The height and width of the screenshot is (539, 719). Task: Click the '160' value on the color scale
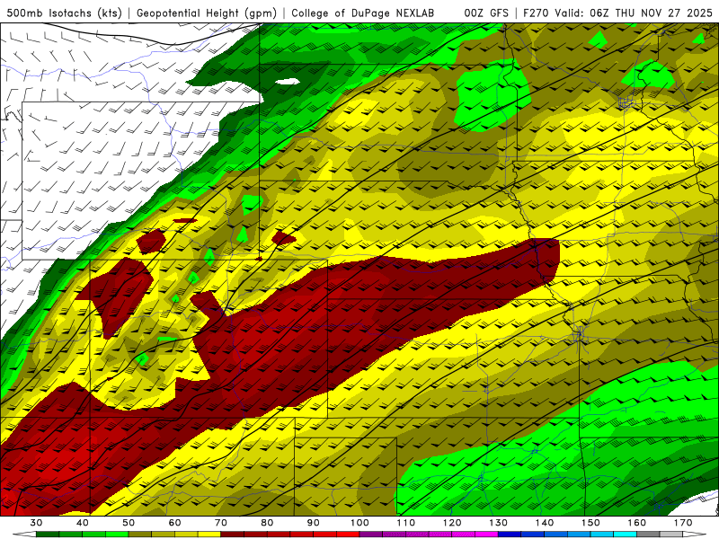(636, 523)
